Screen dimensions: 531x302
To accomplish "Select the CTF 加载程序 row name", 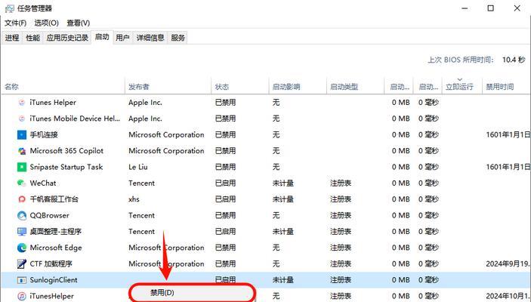I will click(51, 263).
